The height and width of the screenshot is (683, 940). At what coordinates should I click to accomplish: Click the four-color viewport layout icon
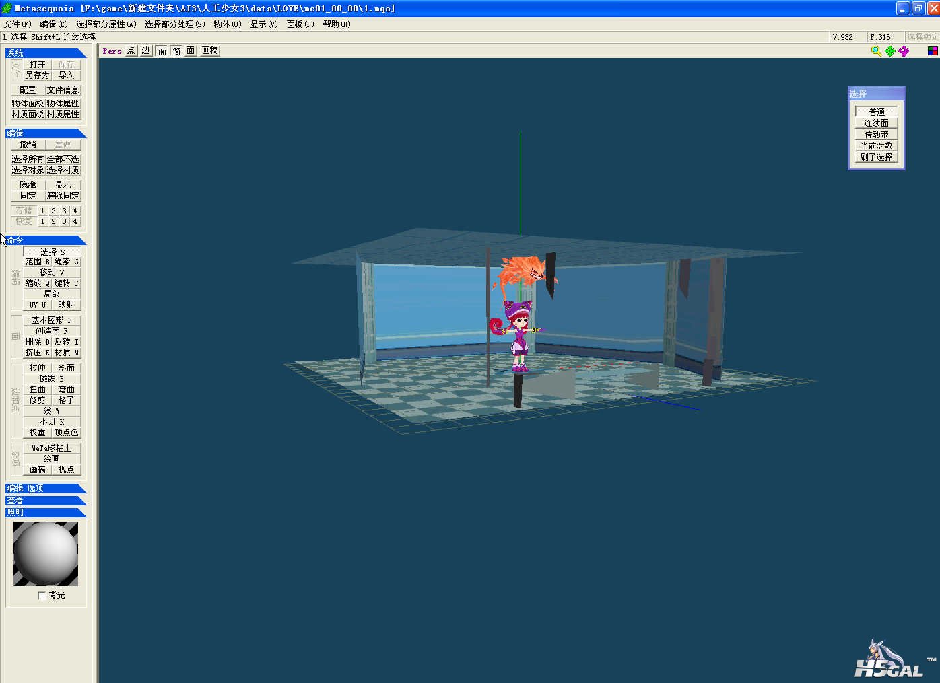click(933, 51)
